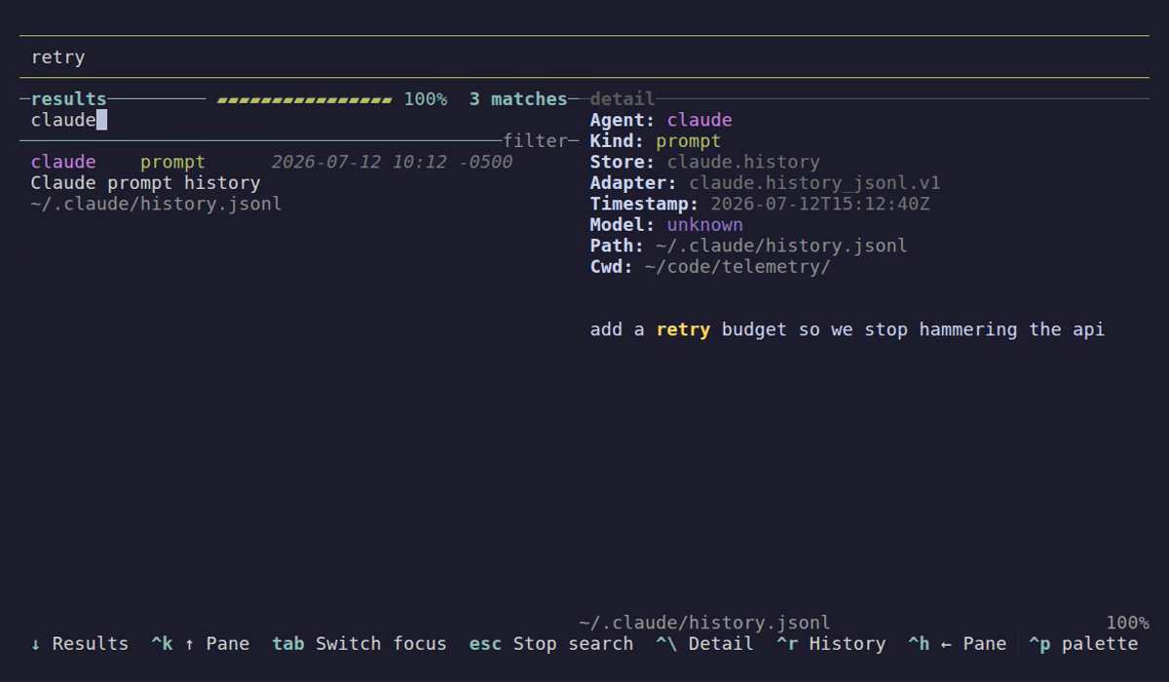1169x682 pixels.
Task: Click result path '~/.claude/history.jsonl' in results list
Action: 156,204
